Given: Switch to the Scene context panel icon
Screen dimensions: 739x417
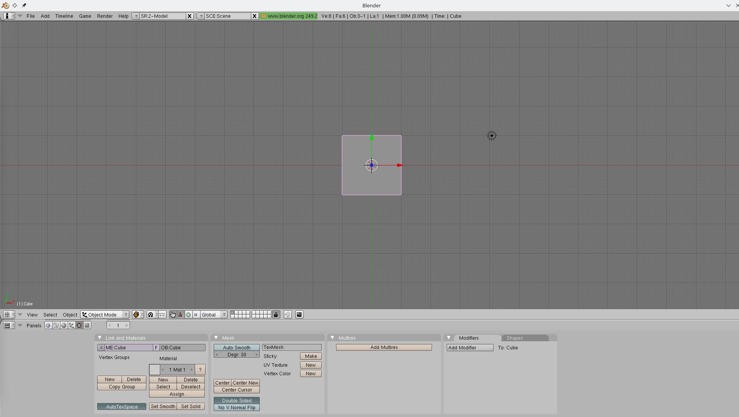Looking at the screenshot, I should point(87,325).
